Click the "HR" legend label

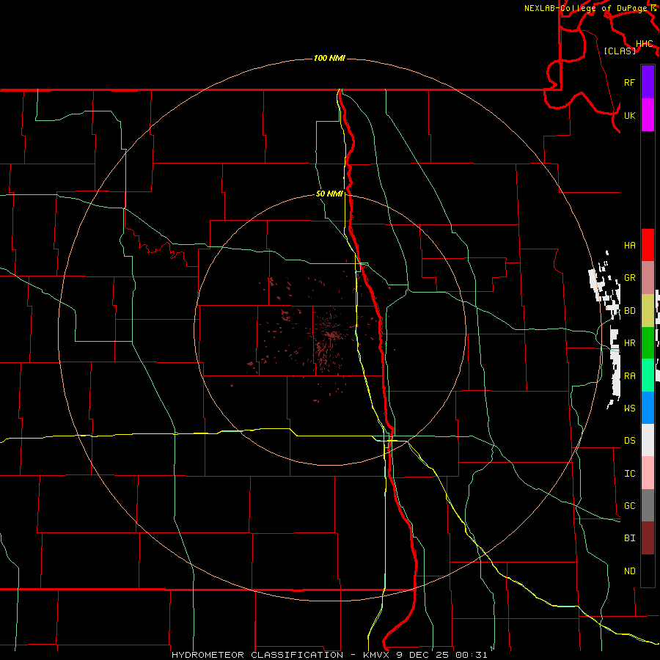pyautogui.click(x=629, y=343)
